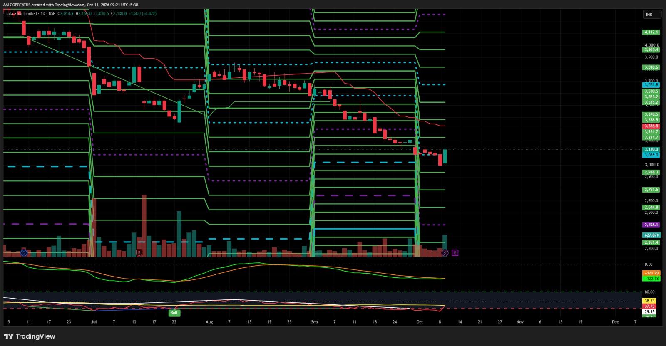Click the purple 'E' upcoming earnings marker
Viewport: 666px width, 346px height.
(455, 252)
